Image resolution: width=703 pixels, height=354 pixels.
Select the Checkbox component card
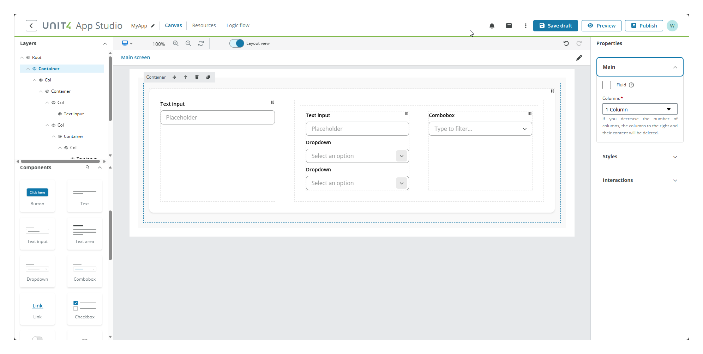pos(85,309)
